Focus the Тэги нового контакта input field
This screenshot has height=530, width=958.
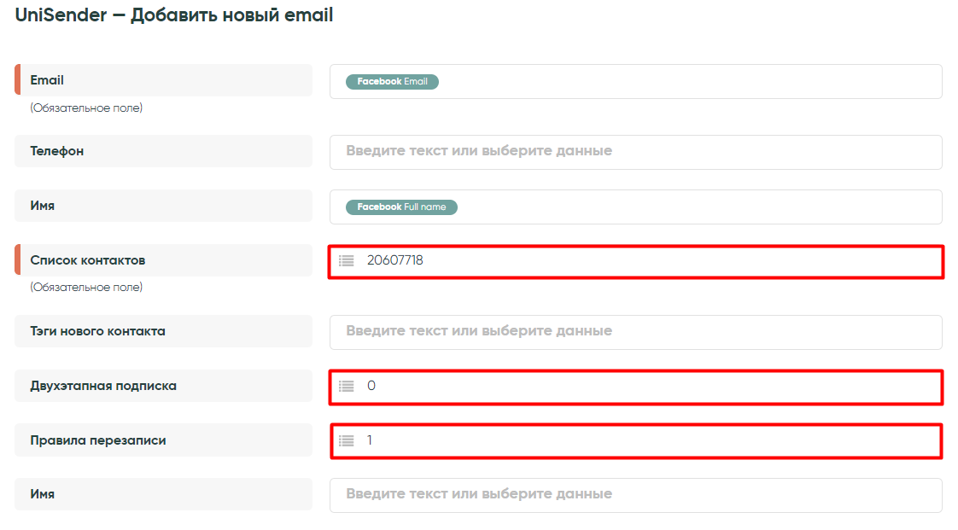(x=636, y=332)
